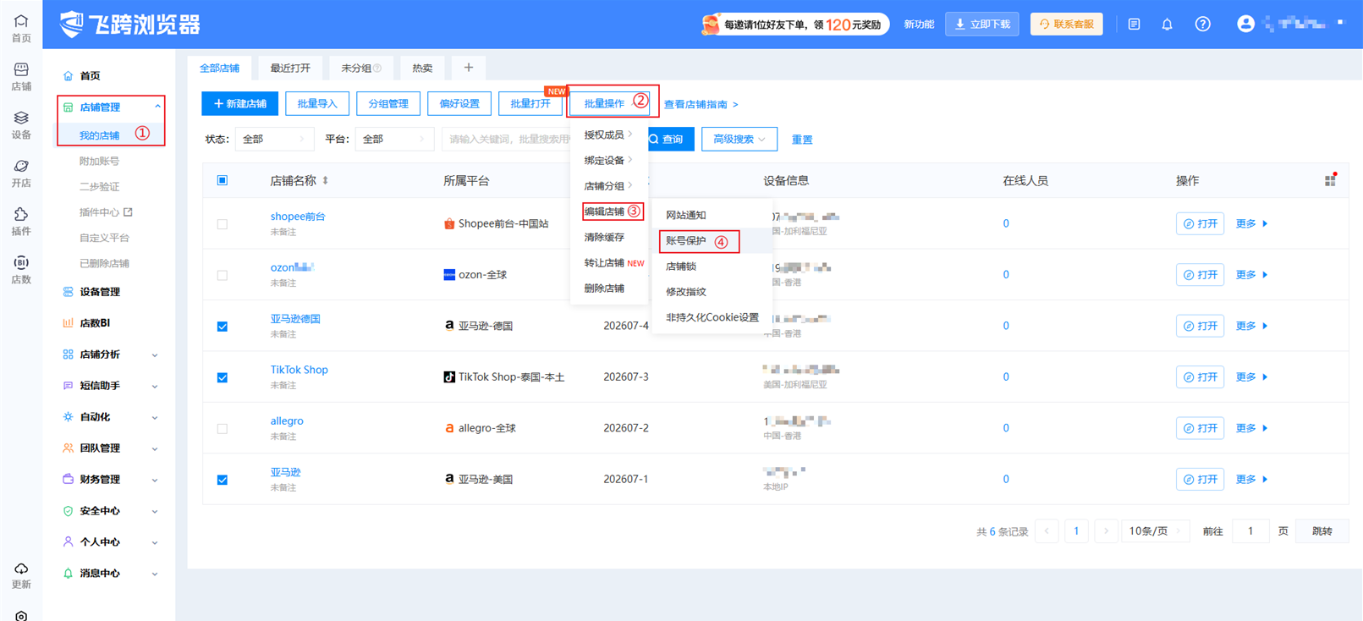The height and width of the screenshot is (621, 1363).
Task: Click the 未分组 tab info icon
Action: 377,69
